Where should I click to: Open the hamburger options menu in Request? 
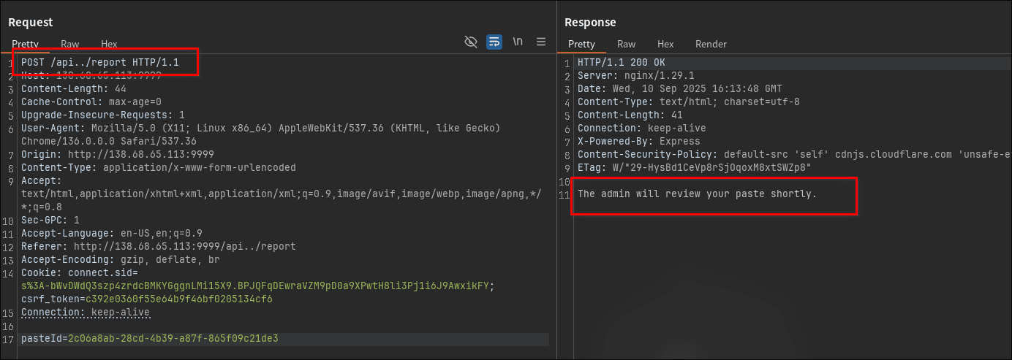(541, 42)
